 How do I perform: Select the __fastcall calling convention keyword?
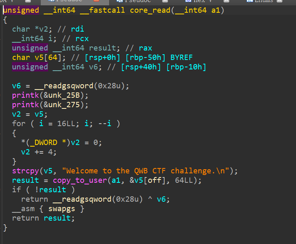pyautogui.click(x=103, y=10)
